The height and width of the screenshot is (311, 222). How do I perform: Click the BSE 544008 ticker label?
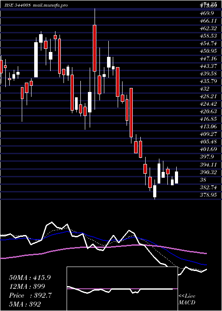pyautogui.click(x=17, y=5)
